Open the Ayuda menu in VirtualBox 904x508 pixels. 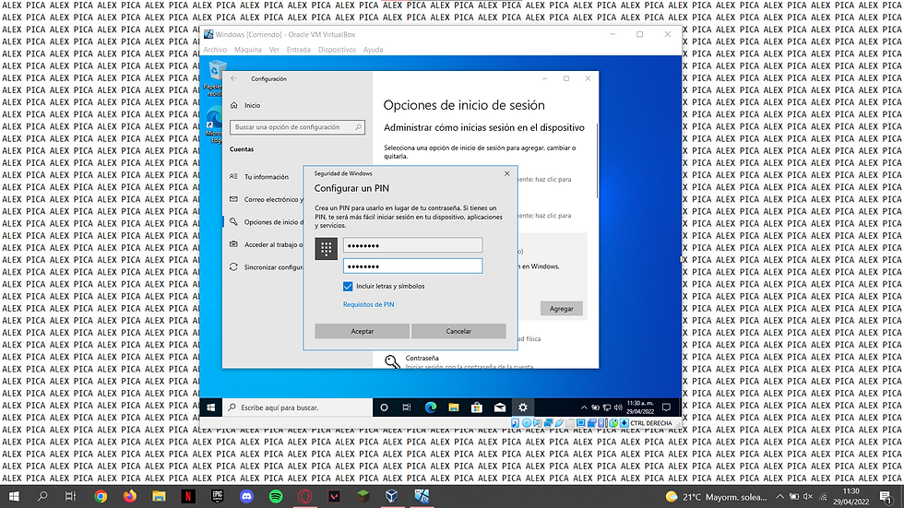(x=373, y=50)
